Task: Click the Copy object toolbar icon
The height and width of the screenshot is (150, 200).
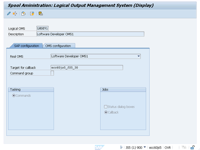Action: coord(23,13)
